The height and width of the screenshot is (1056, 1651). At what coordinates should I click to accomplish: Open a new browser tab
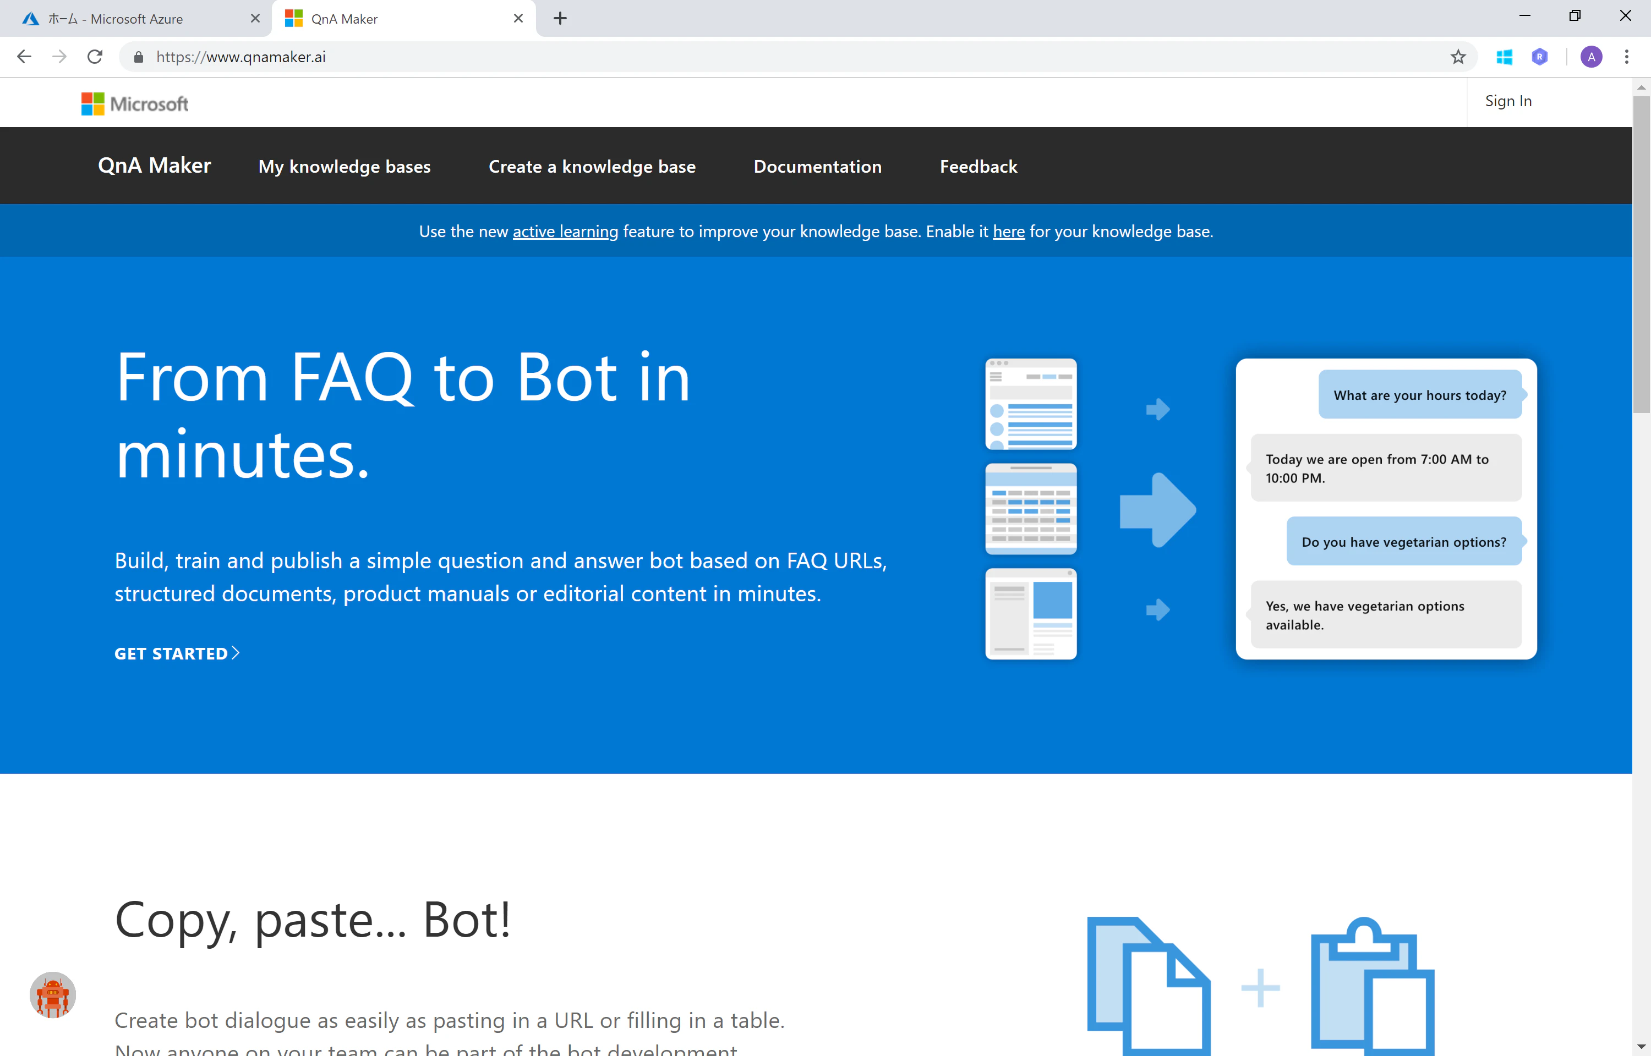560,19
